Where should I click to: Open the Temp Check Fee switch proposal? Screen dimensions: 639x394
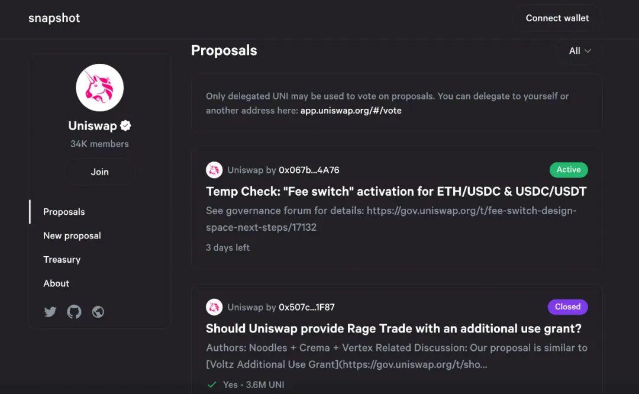point(396,192)
